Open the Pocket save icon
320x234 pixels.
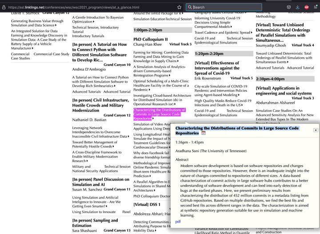tap(289, 7)
